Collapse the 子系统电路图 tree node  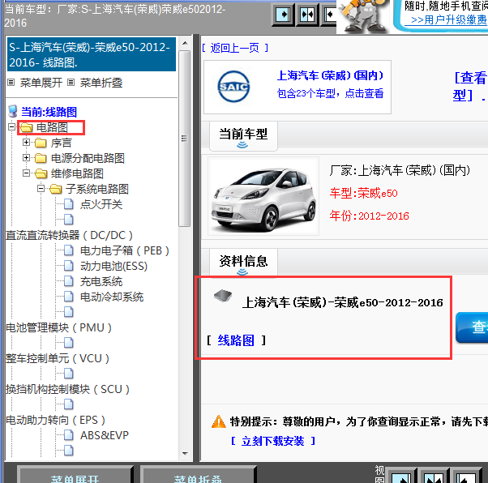pos(41,188)
